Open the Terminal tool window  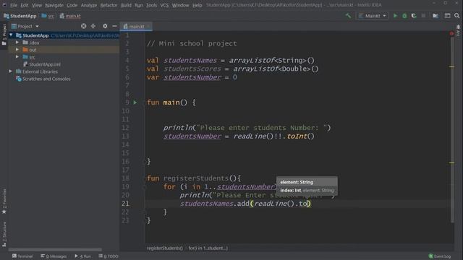[22, 256]
